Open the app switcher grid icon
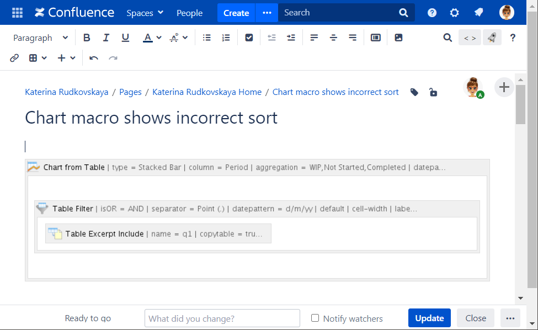The height and width of the screenshot is (330, 538). coord(17,13)
